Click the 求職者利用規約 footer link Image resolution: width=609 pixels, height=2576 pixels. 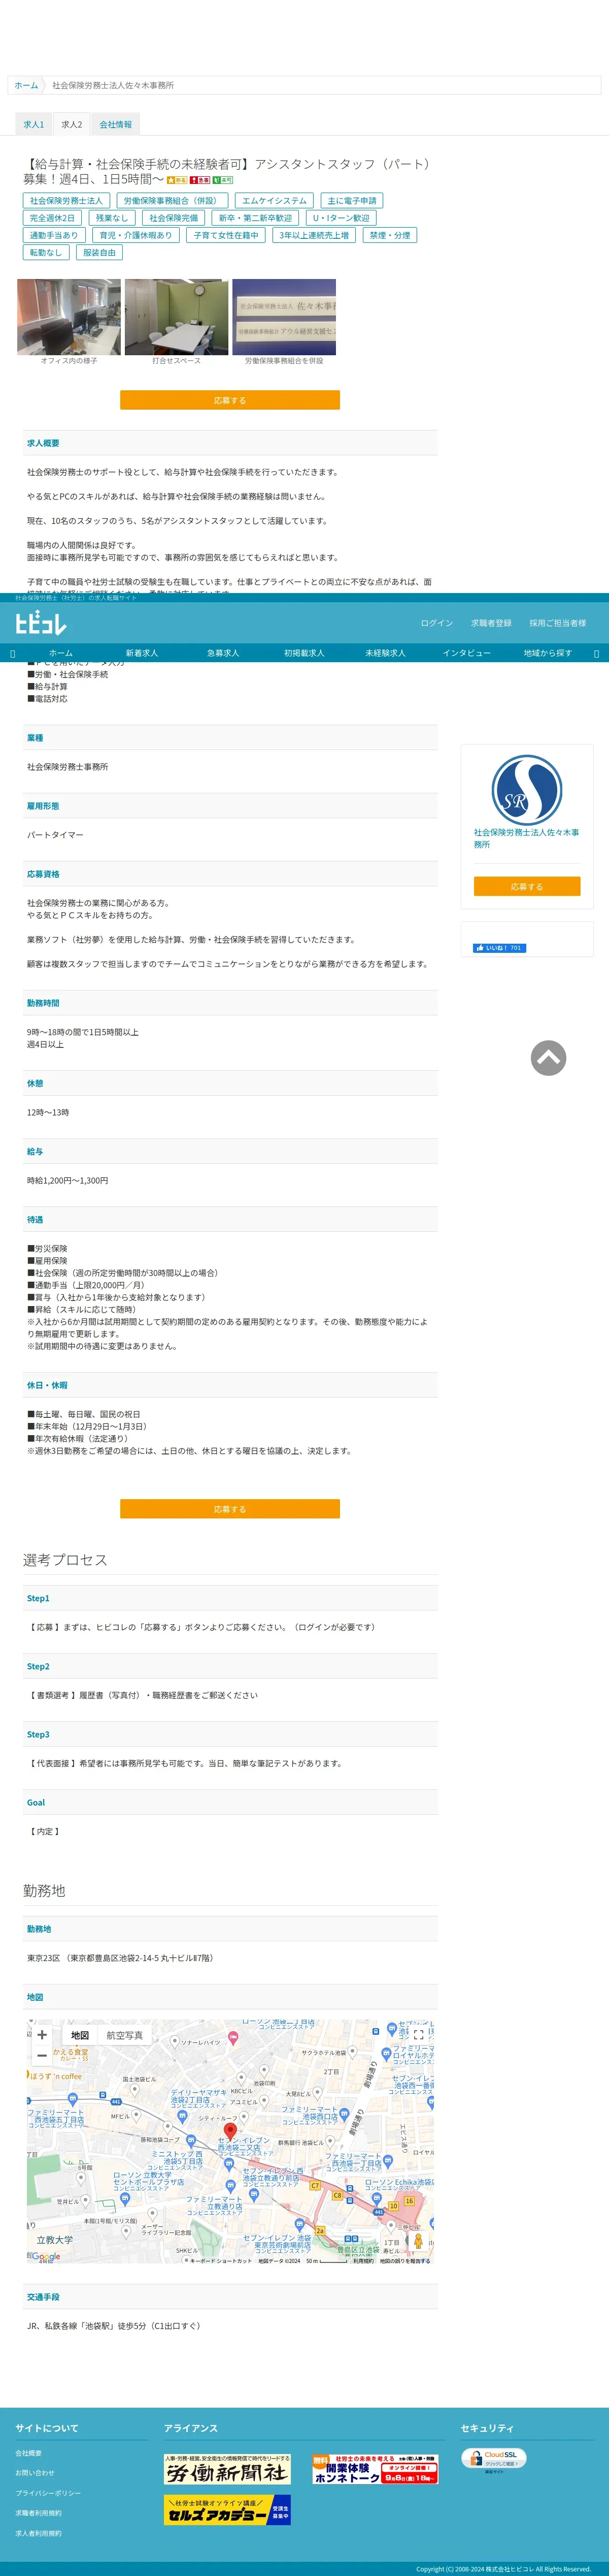coord(38,2513)
